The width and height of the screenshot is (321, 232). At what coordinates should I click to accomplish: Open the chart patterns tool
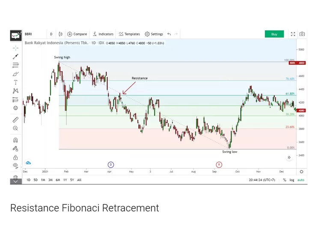(x=15, y=91)
